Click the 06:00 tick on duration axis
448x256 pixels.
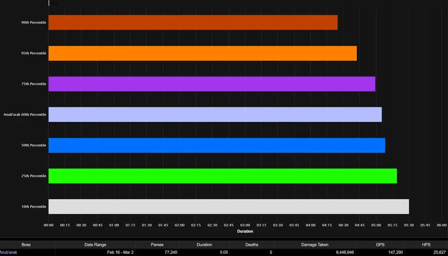(442, 225)
